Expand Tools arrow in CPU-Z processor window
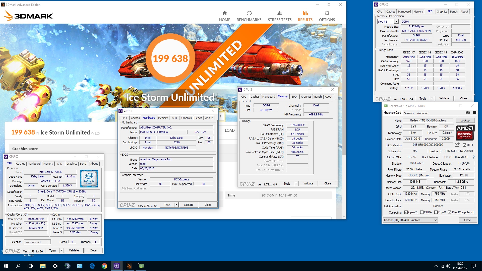 click(62, 250)
